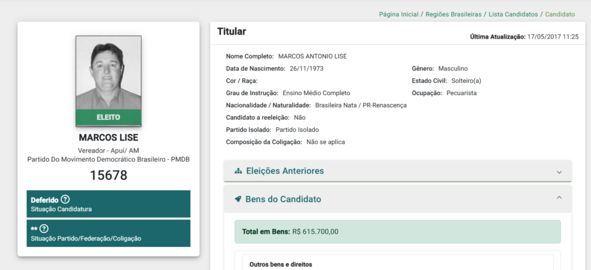Select the Deferido Situação Candidatura box

coord(109,204)
